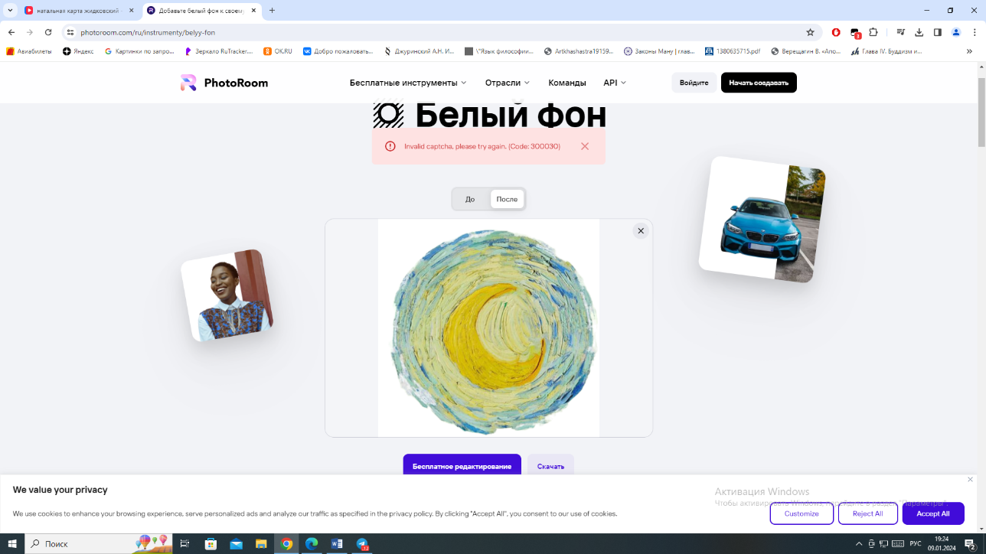The width and height of the screenshot is (986, 554).
Task: Reload the page
Action: tap(48, 32)
